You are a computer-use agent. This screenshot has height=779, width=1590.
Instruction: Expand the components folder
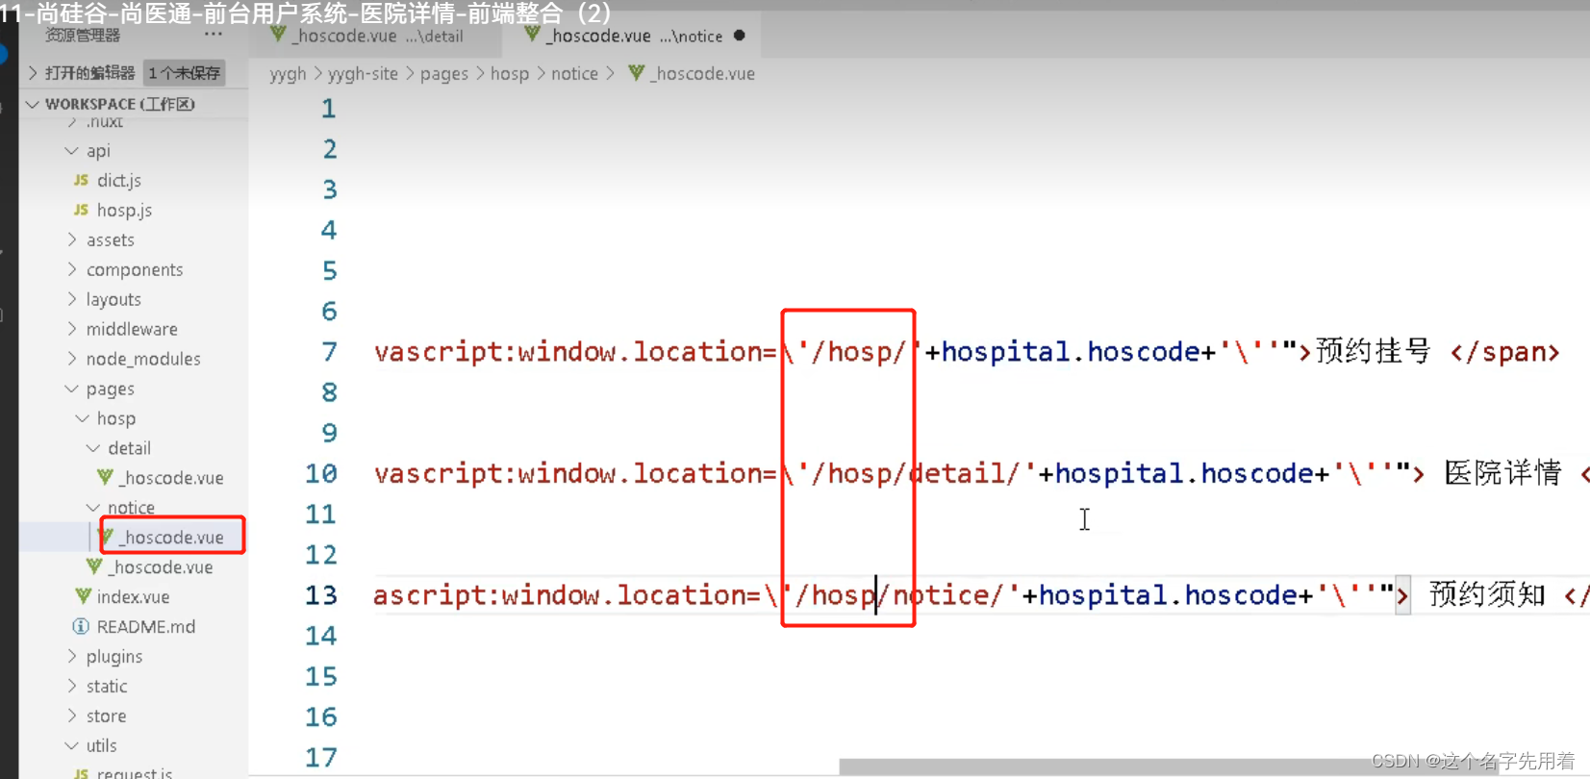pos(71,269)
